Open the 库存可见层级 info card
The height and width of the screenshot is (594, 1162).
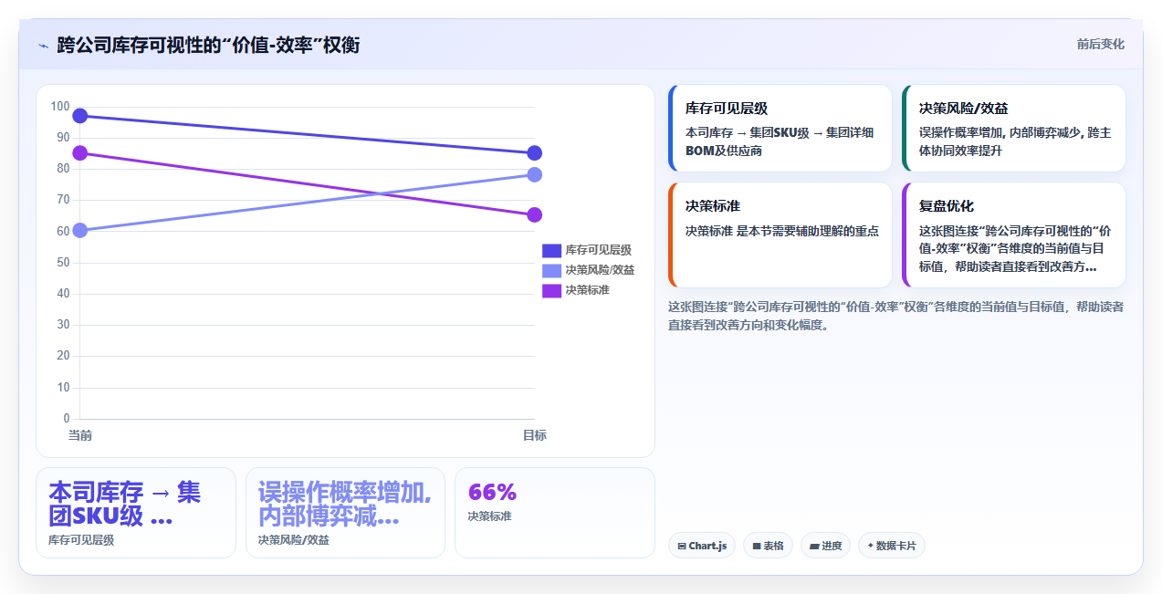780,129
